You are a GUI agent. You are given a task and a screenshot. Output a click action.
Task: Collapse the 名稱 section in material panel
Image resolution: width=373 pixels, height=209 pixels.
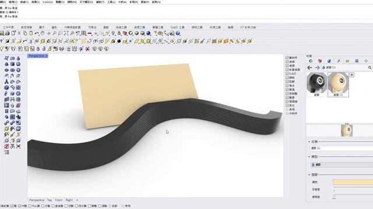(x=309, y=142)
